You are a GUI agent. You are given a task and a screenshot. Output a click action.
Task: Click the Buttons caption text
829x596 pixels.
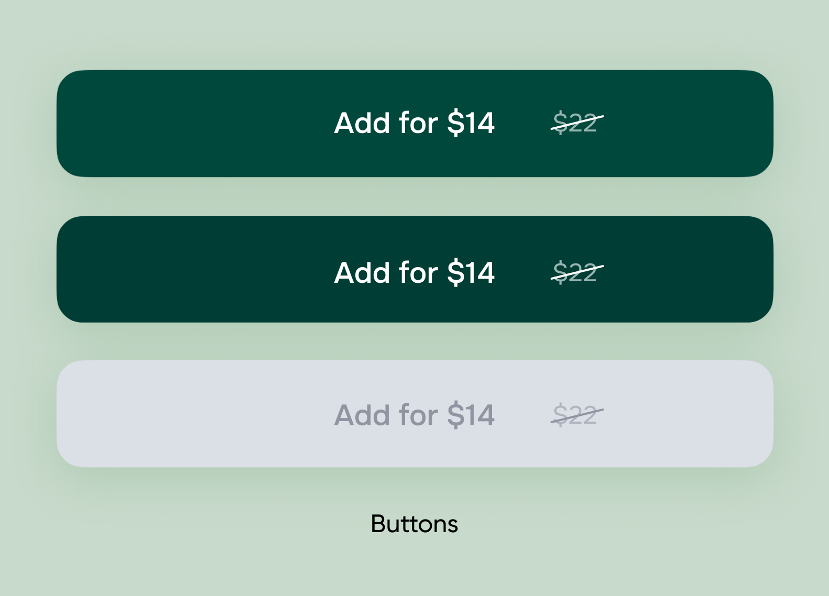coord(414,524)
